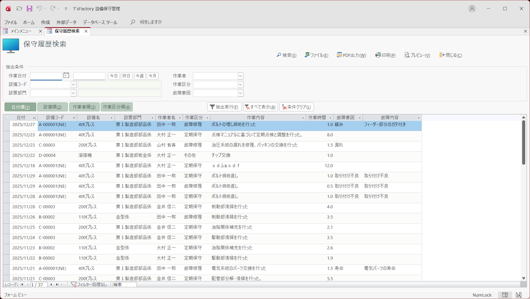The height and width of the screenshot is (299, 530).
Task: Print using the 印刷(P) button
Action: tap(385, 55)
